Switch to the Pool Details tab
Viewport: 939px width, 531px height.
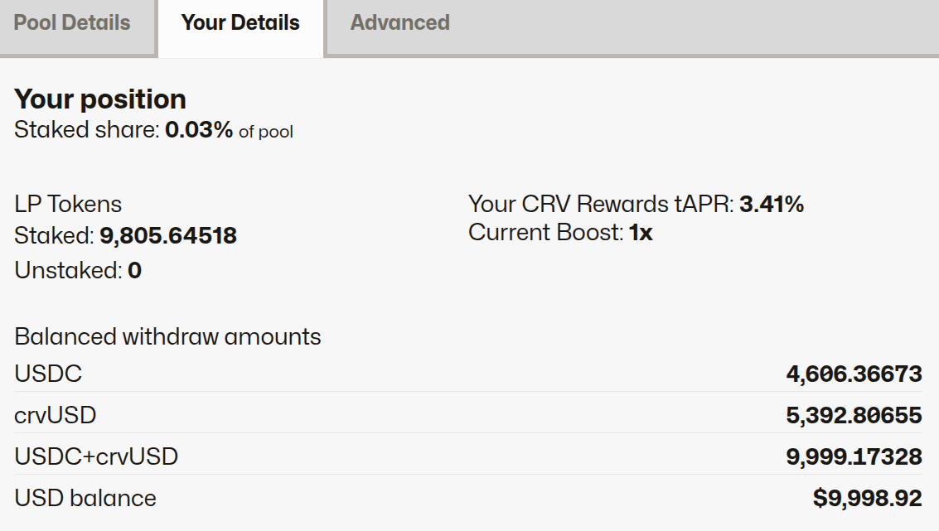click(72, 23)
